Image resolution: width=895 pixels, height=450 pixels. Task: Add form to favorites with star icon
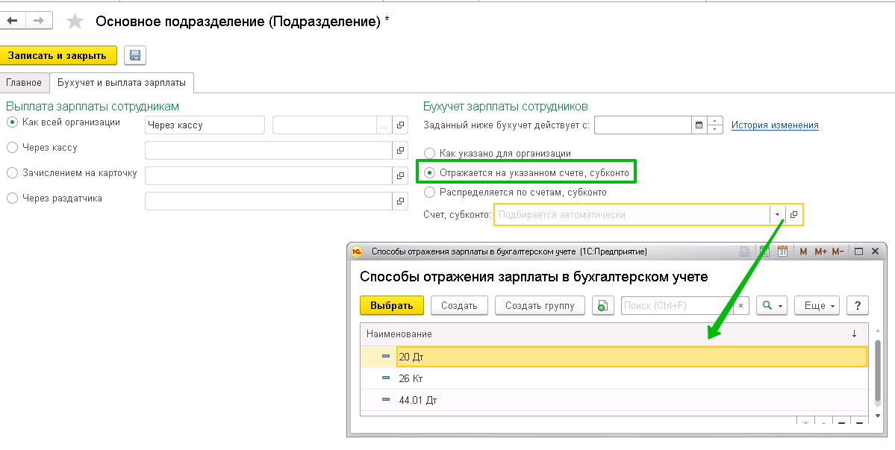coord(75,22)
